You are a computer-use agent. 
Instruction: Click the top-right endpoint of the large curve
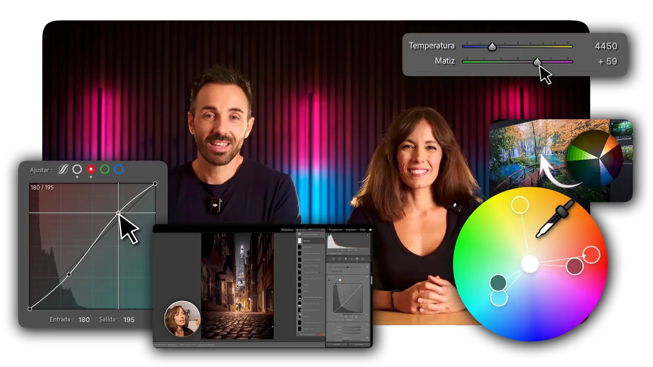(x=155, y=184)
